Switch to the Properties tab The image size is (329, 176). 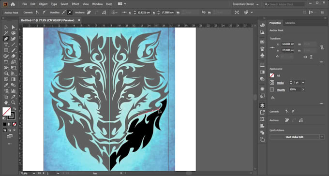[x=275, y=23]
